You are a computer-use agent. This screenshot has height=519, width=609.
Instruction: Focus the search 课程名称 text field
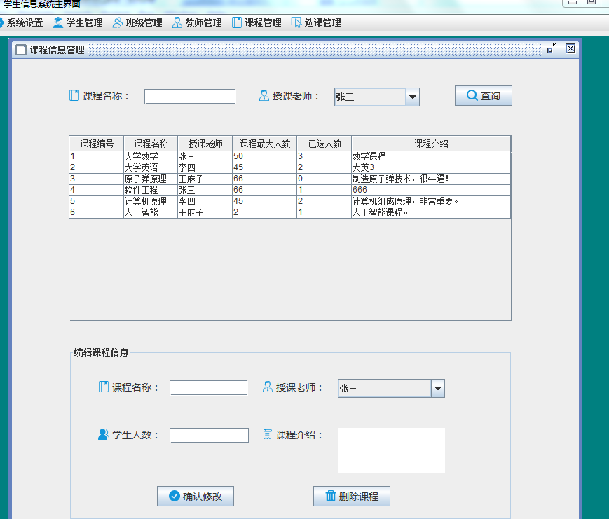click(x=190, y=96)
